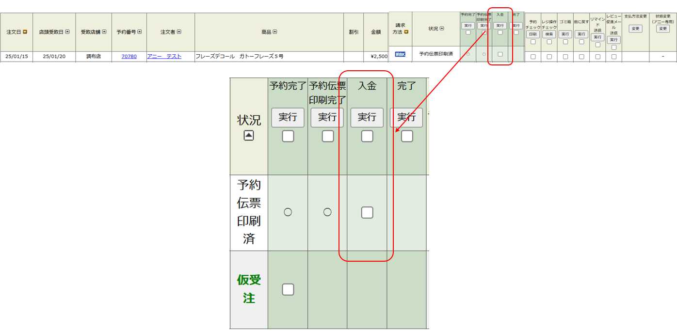Open reservation number 70780 link
Image resolution: width=677 pixels, height=331 pixels.
pyautogui.click(x=129, y=57)
